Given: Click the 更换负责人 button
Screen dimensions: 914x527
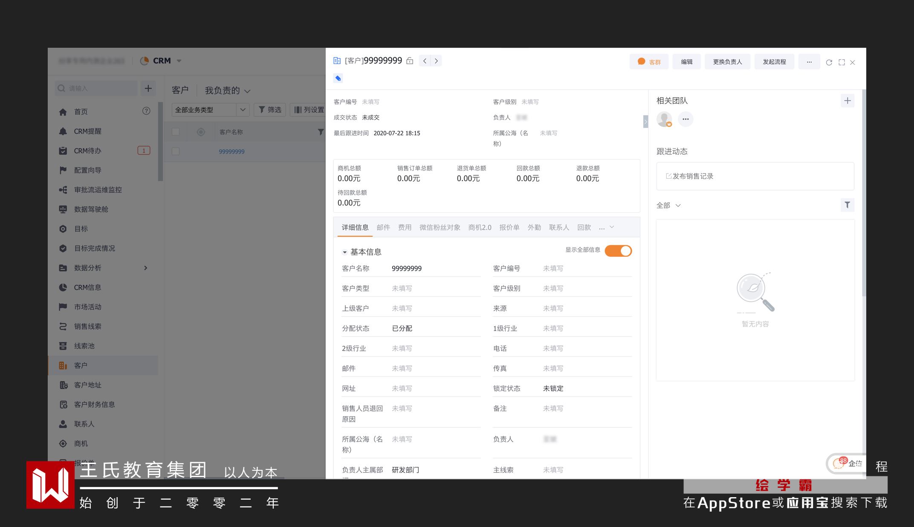Looking at the screenshot, I should click(727, 62).
